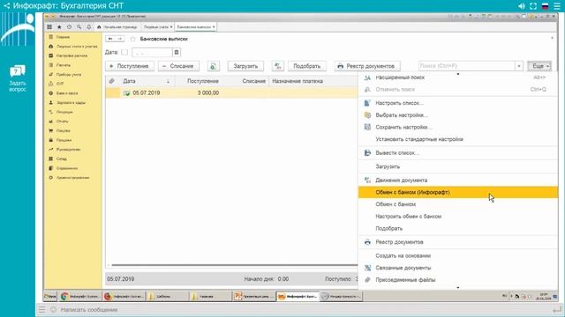The image size is (565, 317).
Task: Select Обмен с банком (Инфокрафт)
Action: point(458,192)
